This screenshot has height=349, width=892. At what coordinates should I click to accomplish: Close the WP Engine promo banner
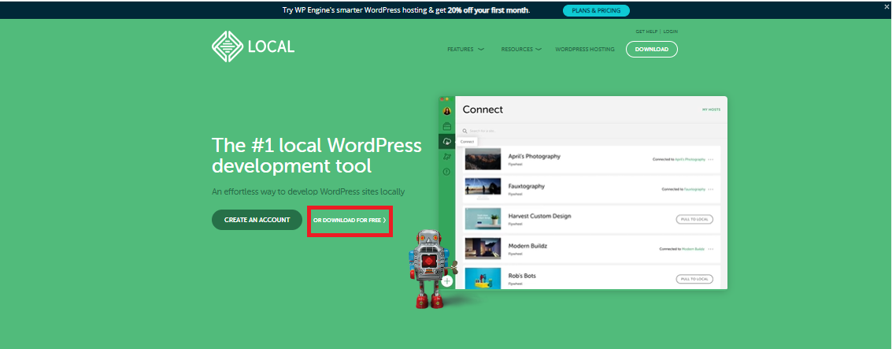pyautogui.click(x=886, y=6)
